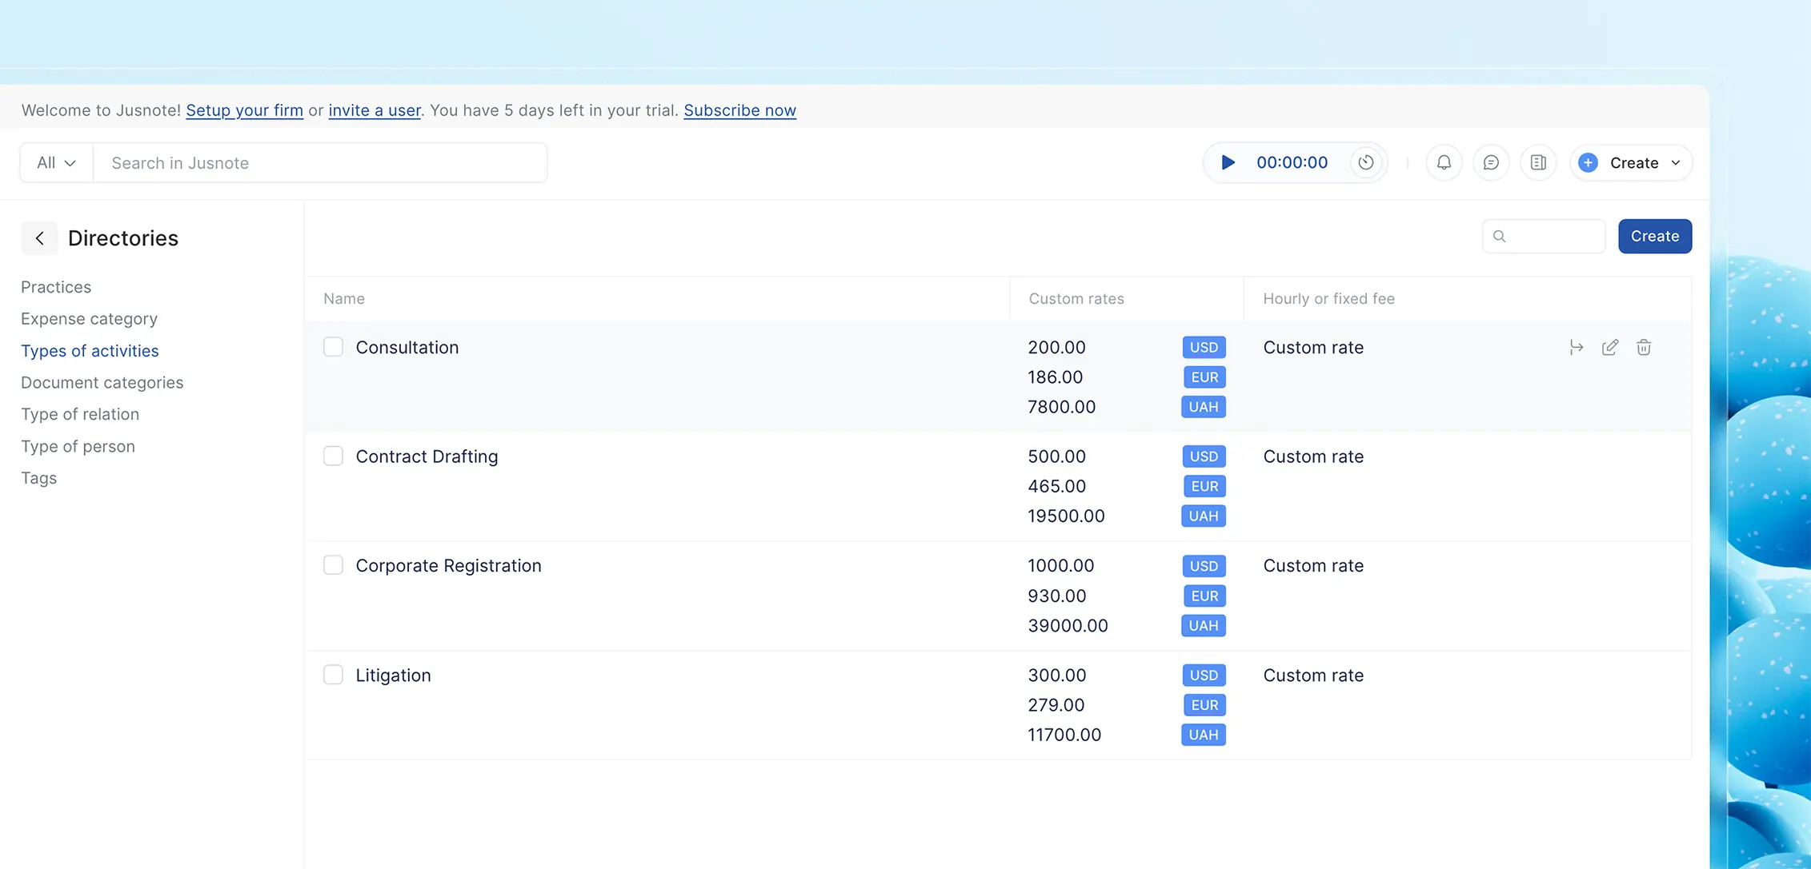Click Custom rate in Contract Drafting row

click(1313, 456)
